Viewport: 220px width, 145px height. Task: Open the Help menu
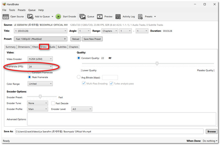[41, 10]
